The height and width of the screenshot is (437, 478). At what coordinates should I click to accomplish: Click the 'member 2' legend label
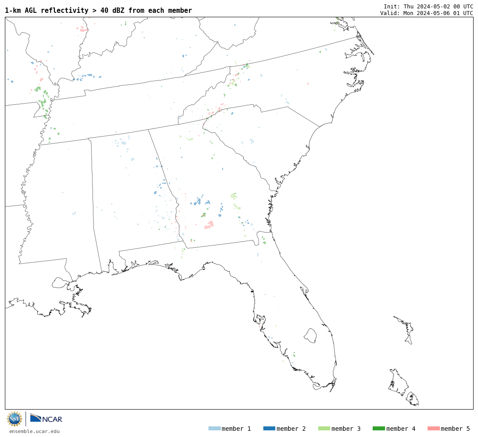291,429
